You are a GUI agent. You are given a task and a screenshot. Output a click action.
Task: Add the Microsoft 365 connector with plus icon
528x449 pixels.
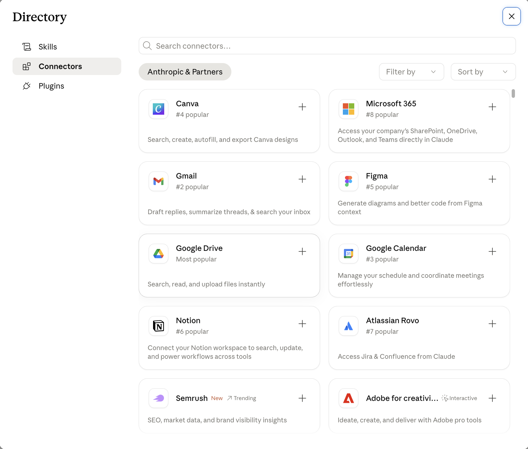tap(492, 107)
